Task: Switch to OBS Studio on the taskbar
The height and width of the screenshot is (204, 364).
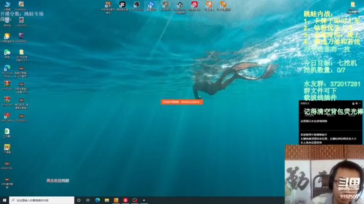Action: coord(135,200)
